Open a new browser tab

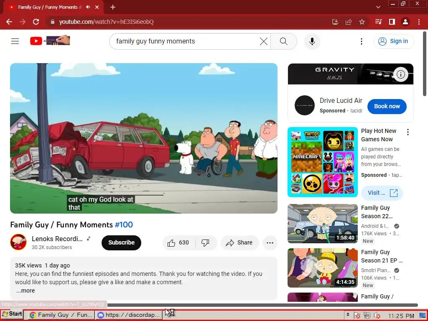(113, 7)
